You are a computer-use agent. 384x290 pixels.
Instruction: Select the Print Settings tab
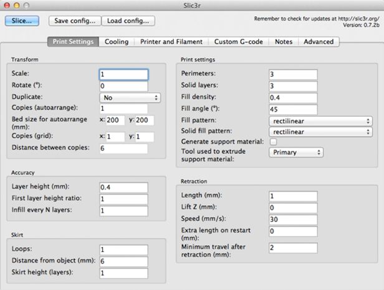73,42
